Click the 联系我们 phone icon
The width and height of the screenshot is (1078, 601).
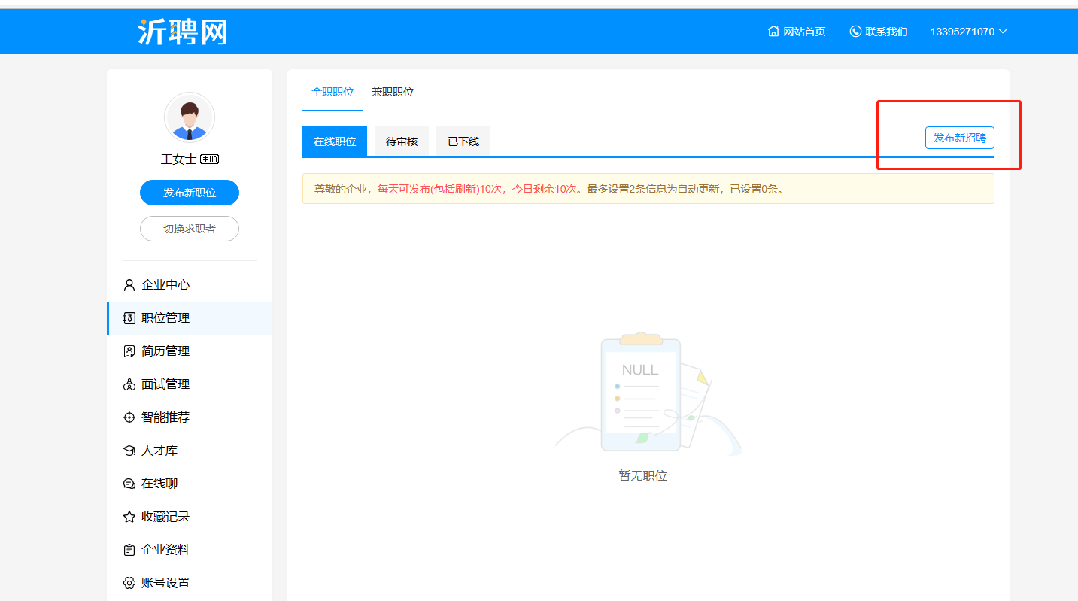point(855,32)
